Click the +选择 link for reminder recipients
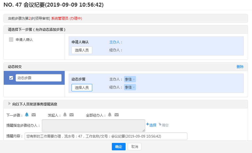The width and height of the screenshot is (252, 153). 151,125
